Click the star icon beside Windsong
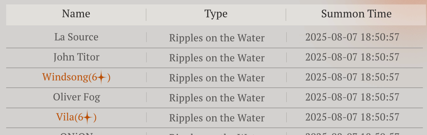Image resolution: width=427 pixels, height=135 pixels. click(x=102, y=78)
